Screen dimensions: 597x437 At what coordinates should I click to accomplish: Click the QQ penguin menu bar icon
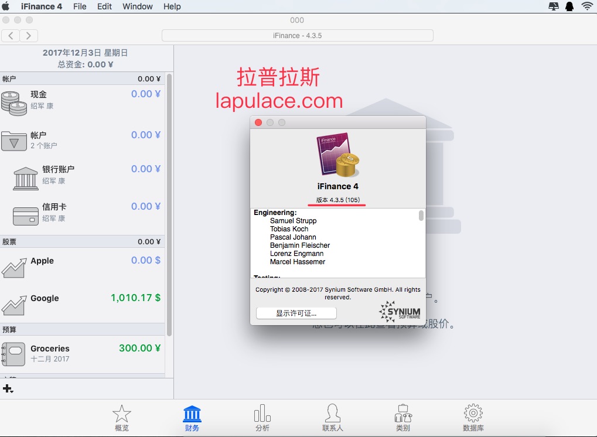click(569, 6)
